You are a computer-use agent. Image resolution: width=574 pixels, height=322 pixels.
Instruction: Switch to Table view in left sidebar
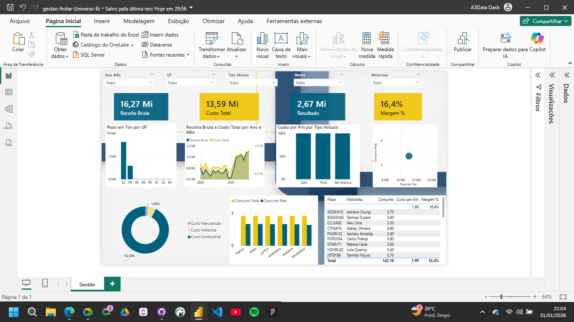coord(8,92)
